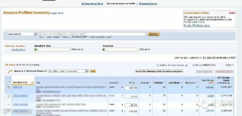Sort by Merchant SKU using the arrow

pyautogui.click(x=32, y=83)
